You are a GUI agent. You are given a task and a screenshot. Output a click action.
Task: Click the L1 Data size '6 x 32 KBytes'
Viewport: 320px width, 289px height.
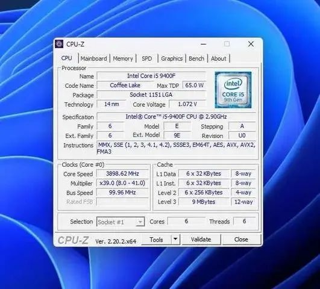pos(204,173)
